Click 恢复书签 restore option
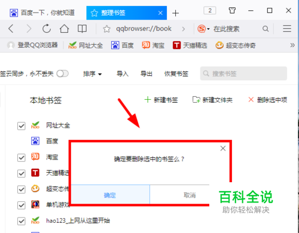 click(176, 74)
